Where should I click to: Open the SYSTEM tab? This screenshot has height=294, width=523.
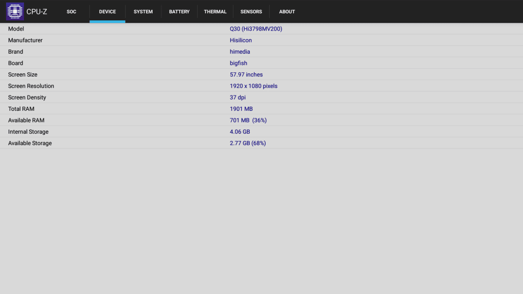pyautogui.click(x=143, y=12)
